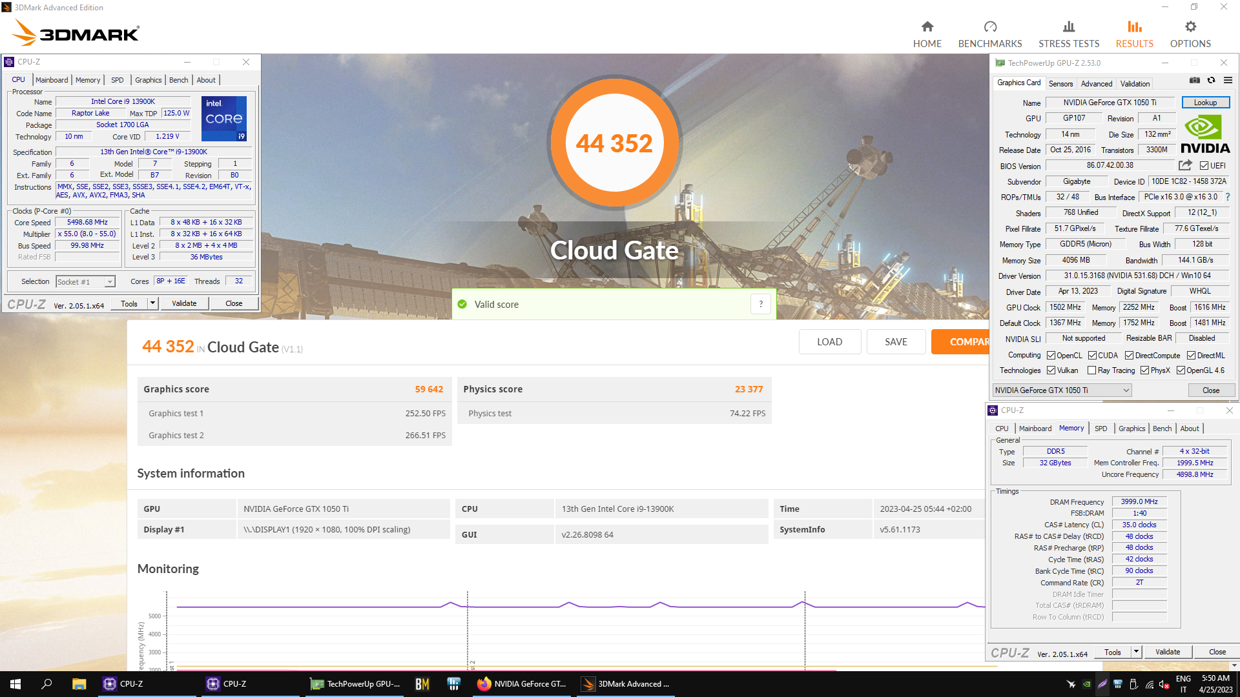The height and width of the screenshot is (697, 1240).
Task: Open the HOME section in 3DMark
Action: click(927, 34)
